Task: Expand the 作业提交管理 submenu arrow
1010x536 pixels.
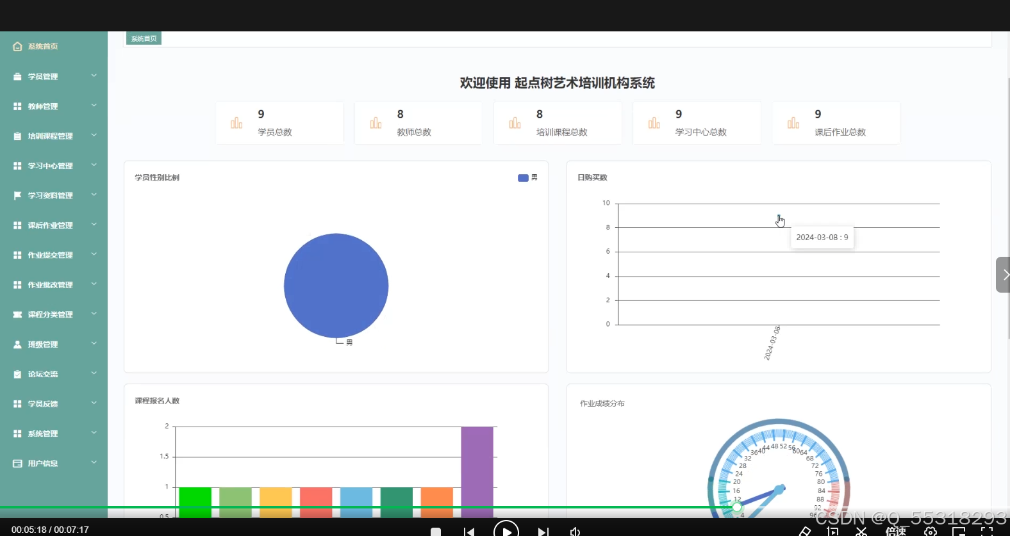Action: tap(94, 254)
